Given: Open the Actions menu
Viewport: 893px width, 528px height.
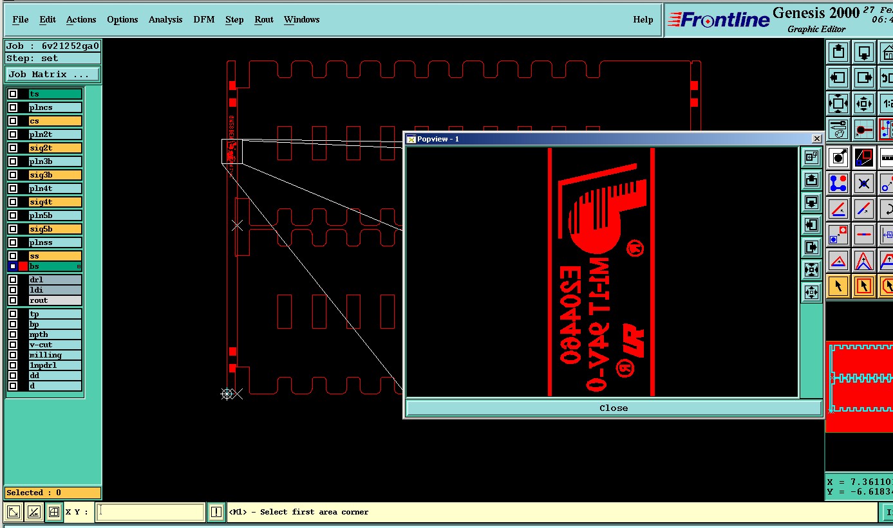Looking at the screenshot, I should [x=81, y=19].
